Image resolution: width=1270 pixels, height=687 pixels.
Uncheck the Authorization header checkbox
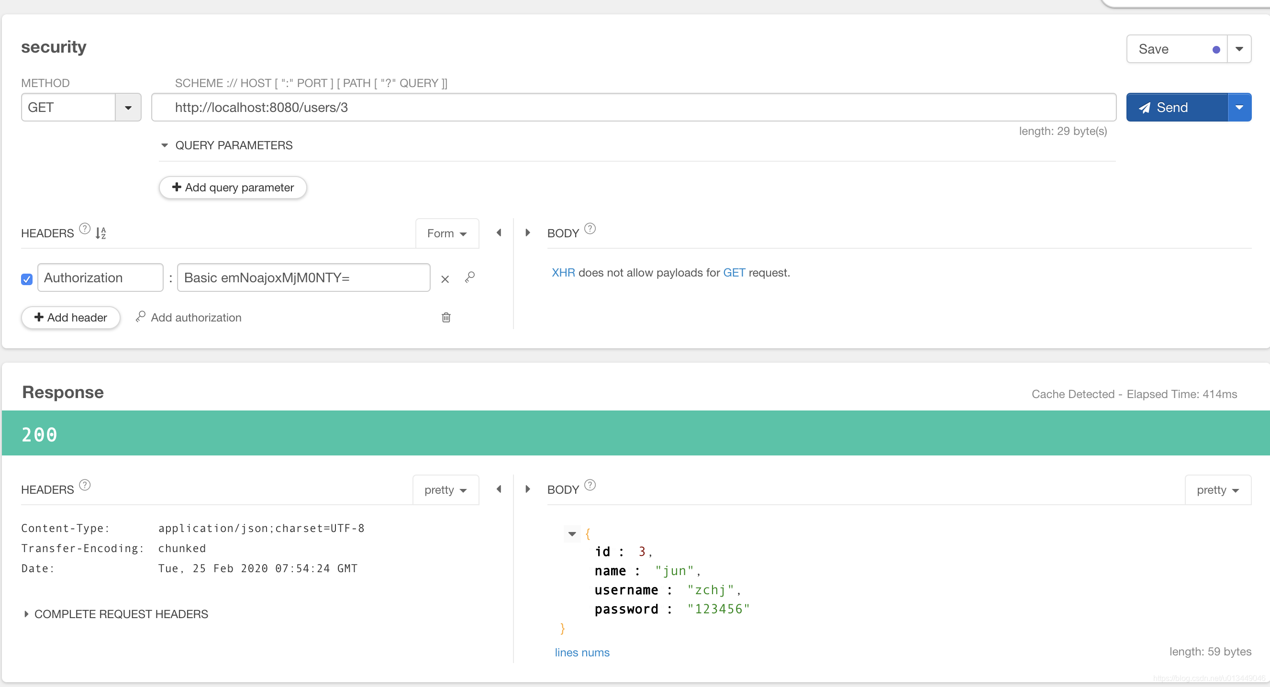click(x=27, y=279)
